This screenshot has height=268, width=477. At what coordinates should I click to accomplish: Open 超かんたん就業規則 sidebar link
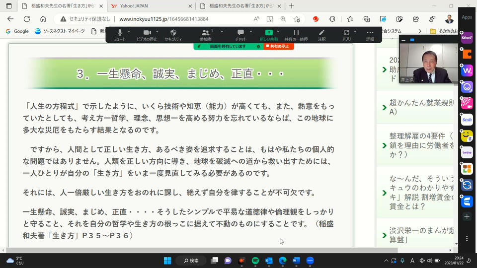421,107
